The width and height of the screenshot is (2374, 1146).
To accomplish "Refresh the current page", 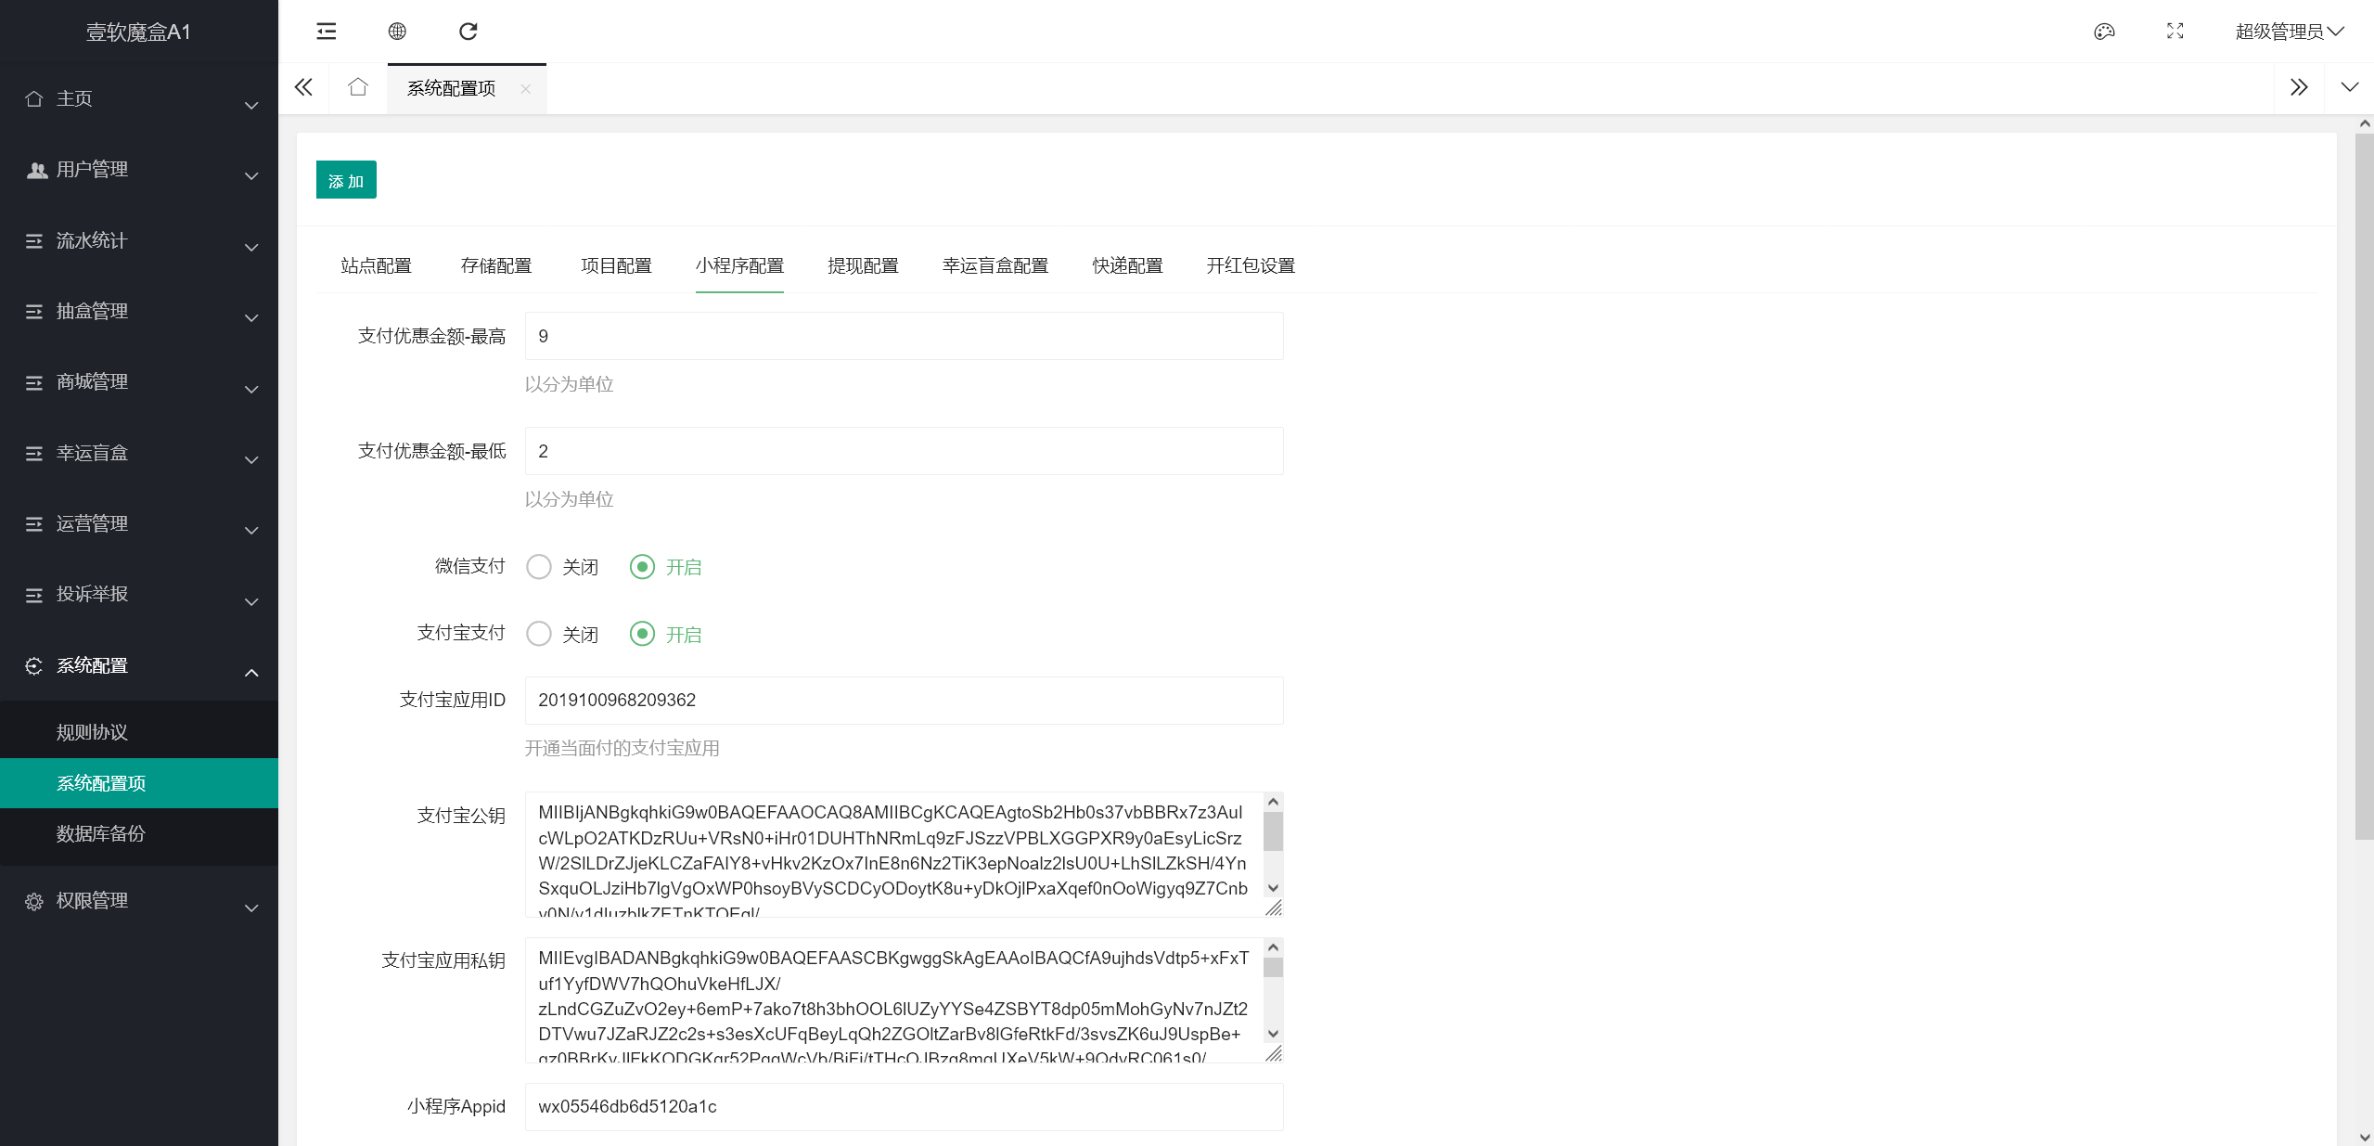I will 468,31.
